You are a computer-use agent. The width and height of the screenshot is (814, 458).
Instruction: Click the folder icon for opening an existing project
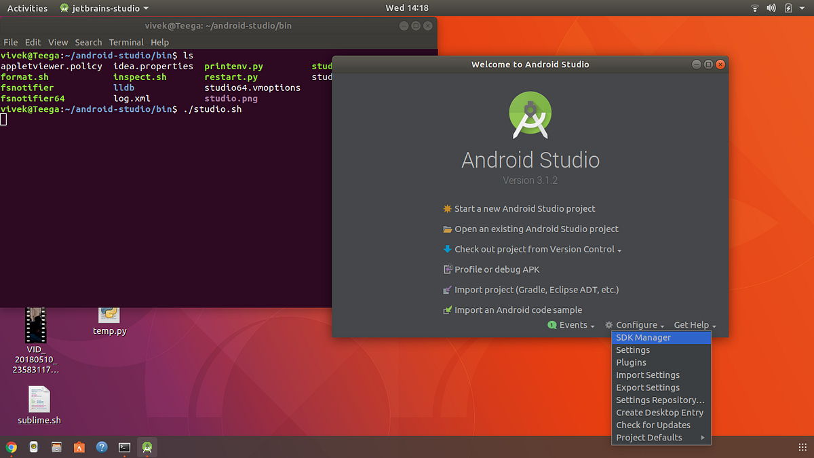tap(447, 229)
